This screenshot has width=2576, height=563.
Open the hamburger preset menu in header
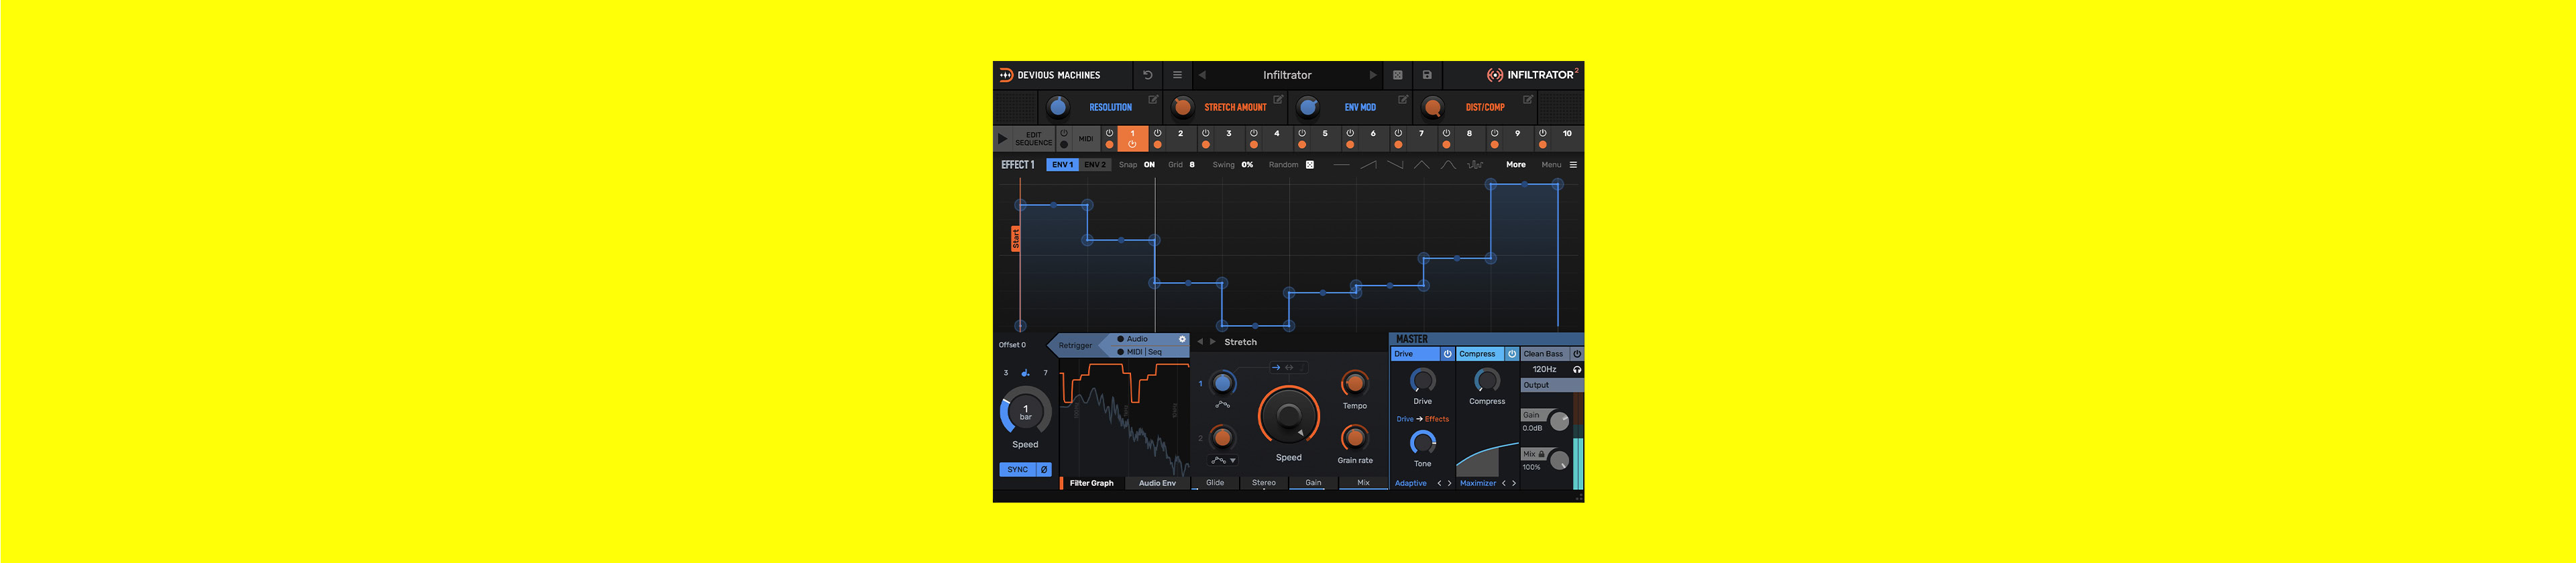1177,75
